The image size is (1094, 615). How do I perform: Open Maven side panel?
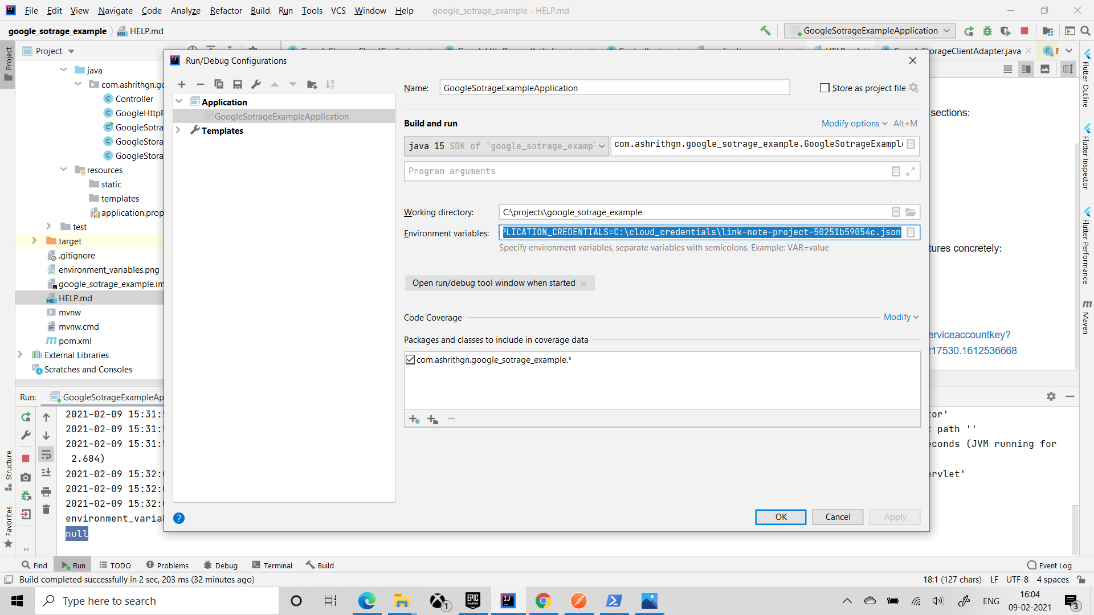(1086, 317)
